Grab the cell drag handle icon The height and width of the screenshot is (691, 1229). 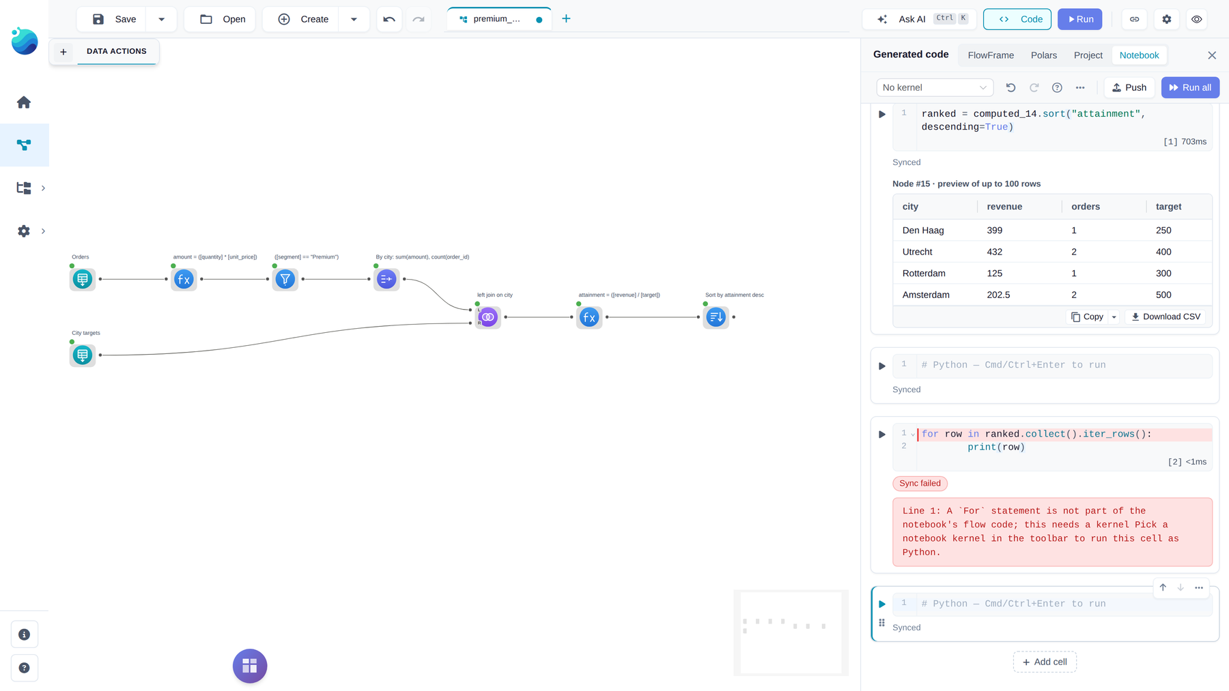coord(882,623)
